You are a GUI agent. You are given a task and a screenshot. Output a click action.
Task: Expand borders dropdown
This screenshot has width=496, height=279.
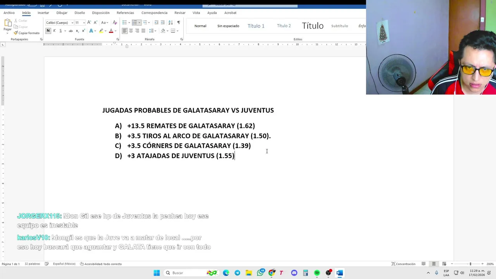click(x=177, y=31)
